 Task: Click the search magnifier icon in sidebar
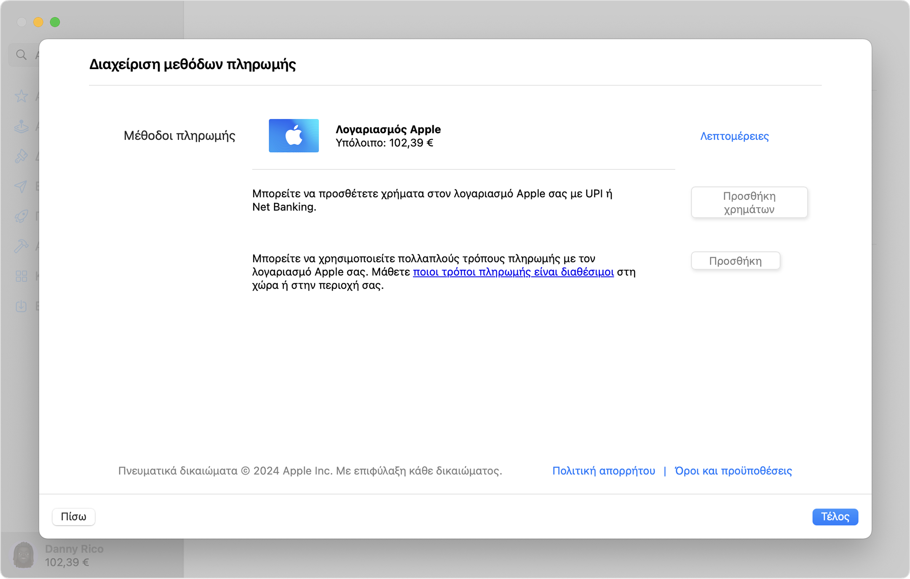tap(21, 55)
